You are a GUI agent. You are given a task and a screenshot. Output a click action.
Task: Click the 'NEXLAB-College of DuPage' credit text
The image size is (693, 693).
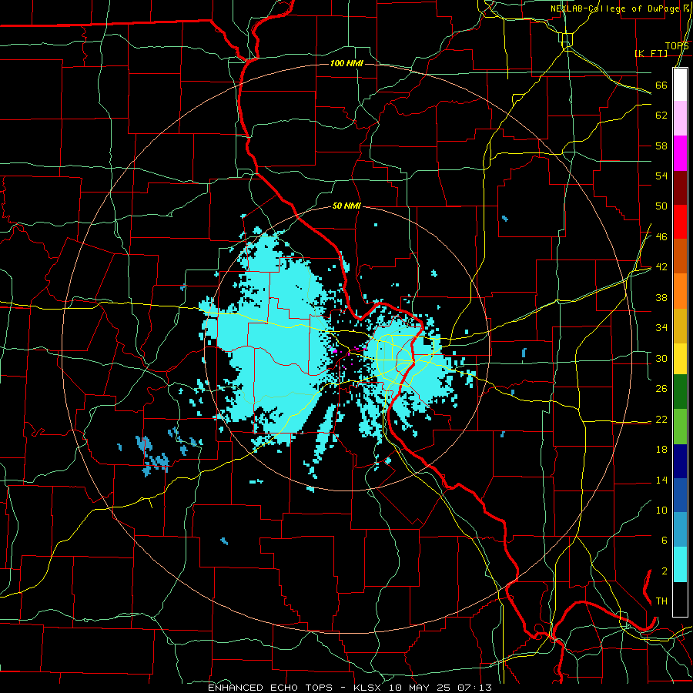(614, 8)
